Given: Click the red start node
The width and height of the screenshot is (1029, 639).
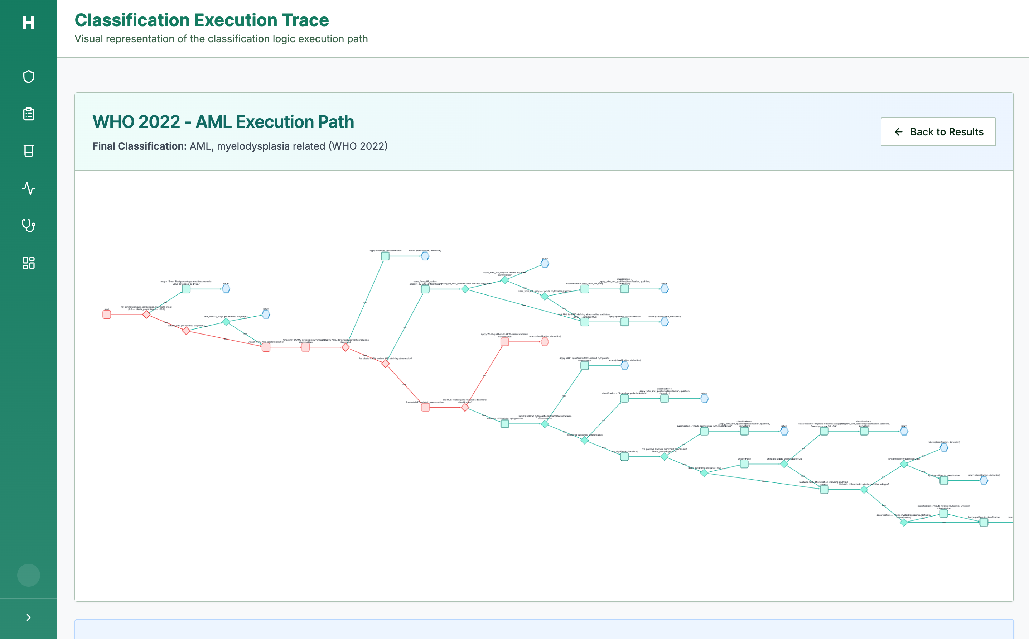Looking at the screenshot, I should coord(107,314).
